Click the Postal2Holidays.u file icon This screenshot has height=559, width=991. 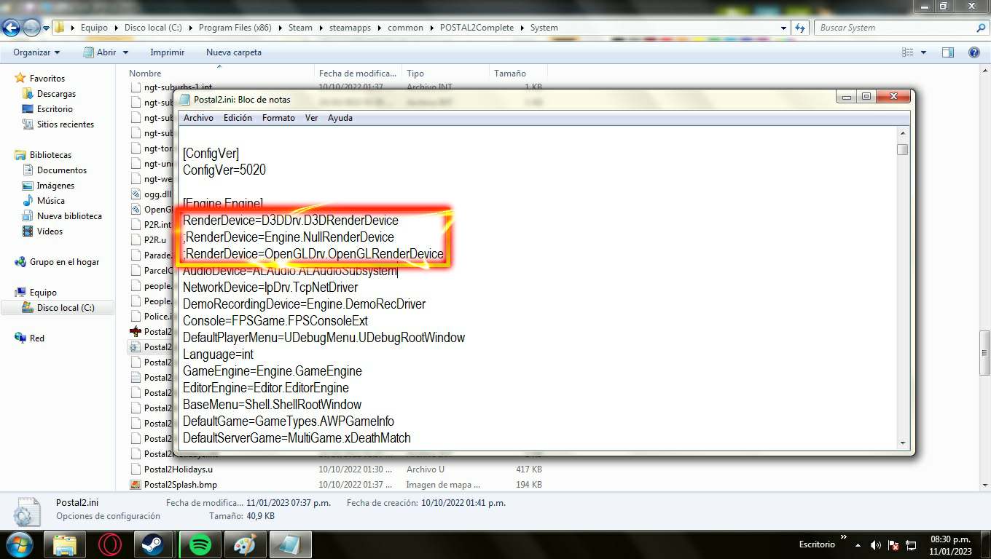tap(136, 469)
